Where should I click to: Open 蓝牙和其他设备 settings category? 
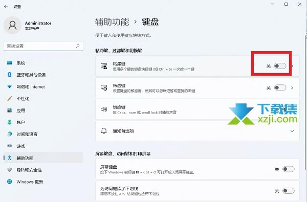[43, 75]
